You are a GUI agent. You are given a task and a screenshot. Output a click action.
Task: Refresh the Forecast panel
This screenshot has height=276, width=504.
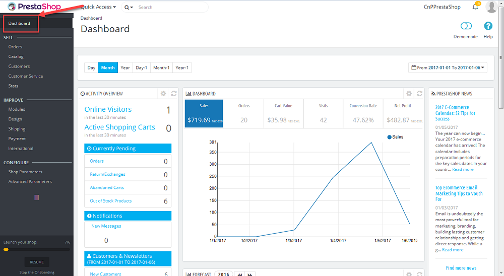(x=419, y=274)
